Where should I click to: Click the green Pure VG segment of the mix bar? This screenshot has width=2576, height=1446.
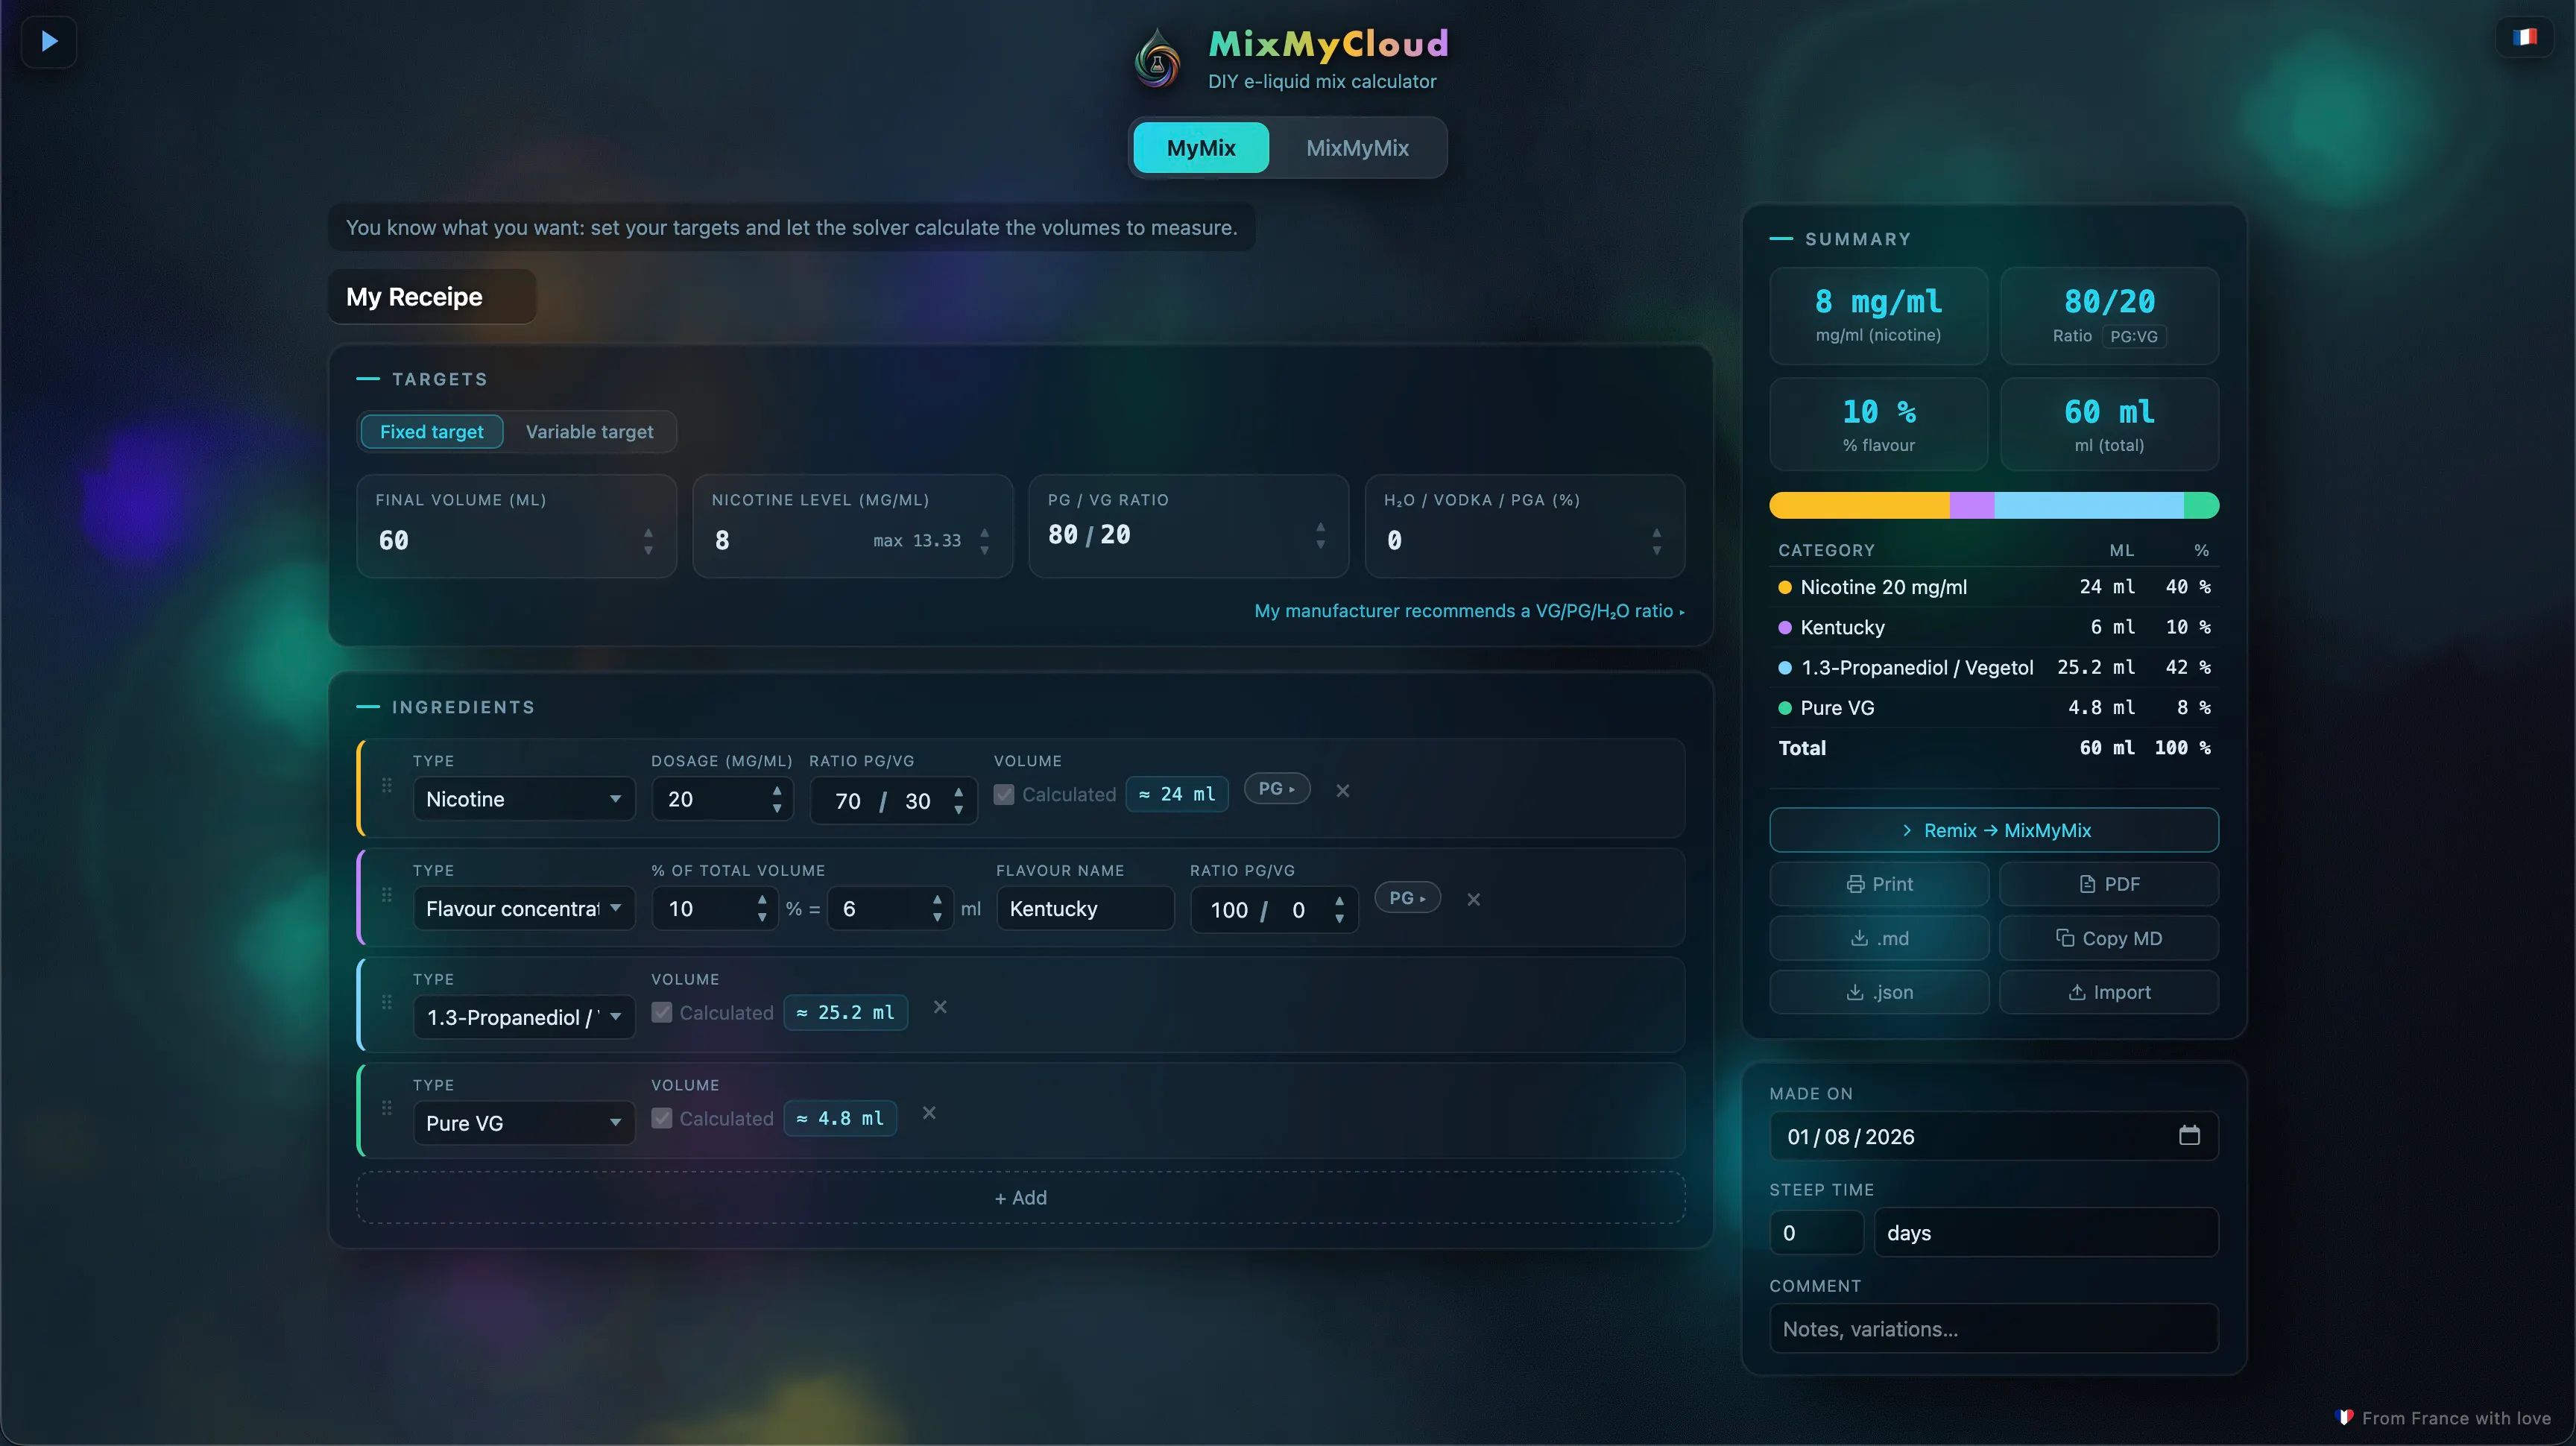2201,506
